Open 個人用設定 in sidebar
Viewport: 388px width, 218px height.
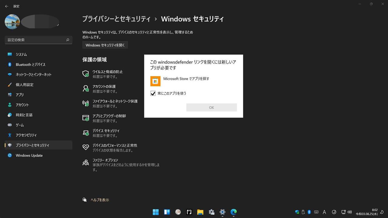38,85
